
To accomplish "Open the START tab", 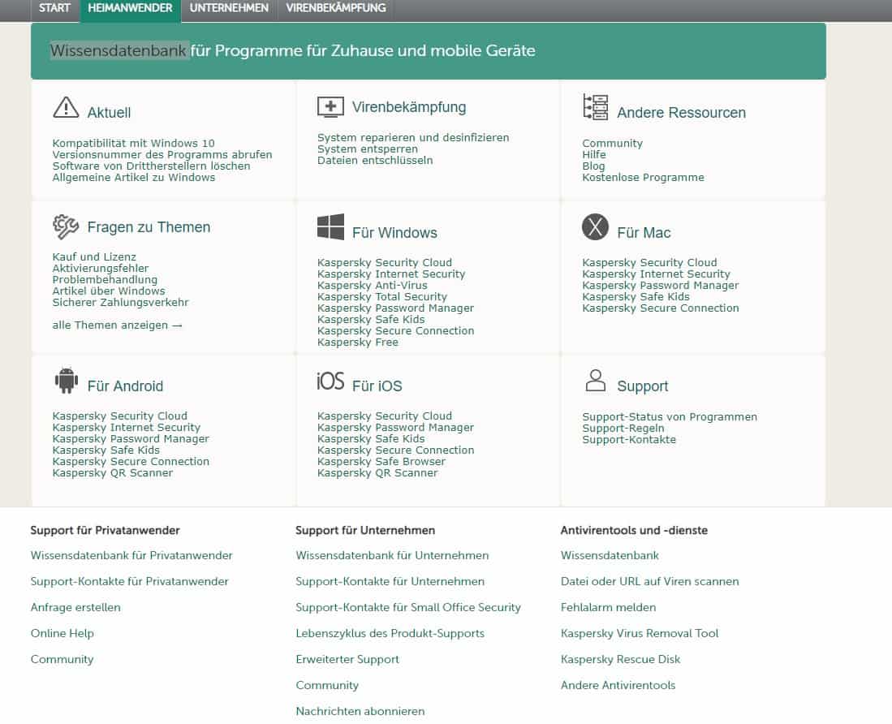I will click(x=54, y=8).
